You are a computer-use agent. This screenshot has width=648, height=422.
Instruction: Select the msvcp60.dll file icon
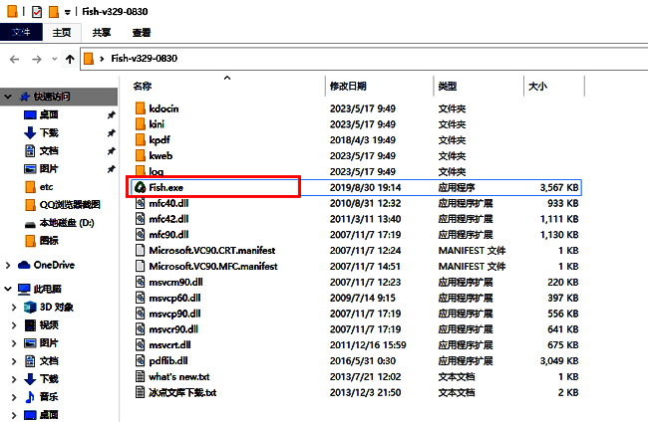pyautogui.click(x=141, y=298)
